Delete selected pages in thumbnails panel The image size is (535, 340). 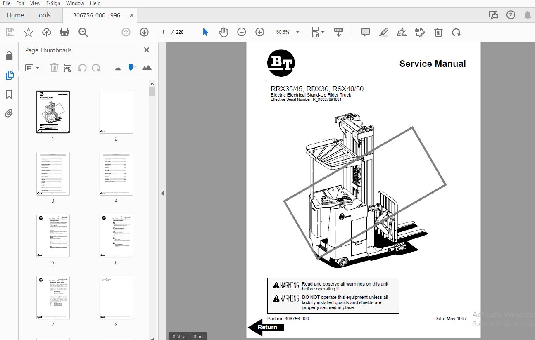pyautogui.click(x=54, y=68)
